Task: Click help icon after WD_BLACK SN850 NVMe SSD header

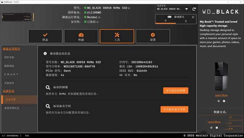Action: 129,8
